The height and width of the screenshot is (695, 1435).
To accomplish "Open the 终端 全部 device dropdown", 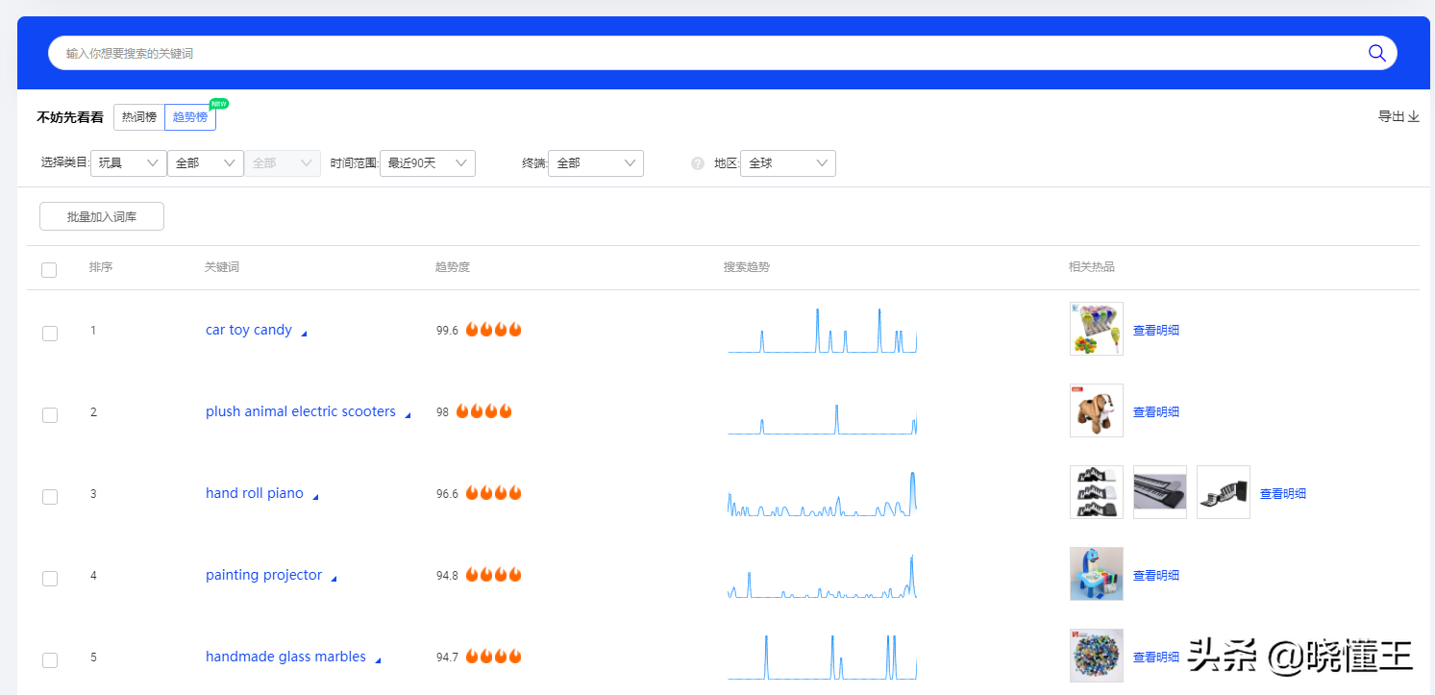I will click(596, 163).
